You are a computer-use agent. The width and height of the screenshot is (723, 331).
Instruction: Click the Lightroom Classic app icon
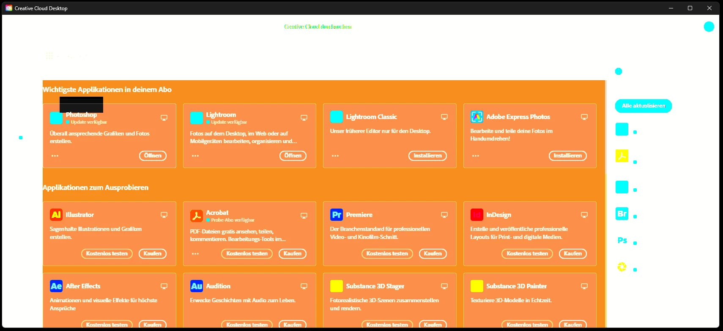[x=337, y=117]
